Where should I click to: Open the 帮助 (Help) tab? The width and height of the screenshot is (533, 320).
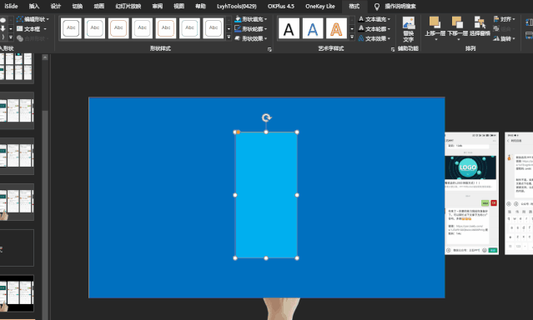tap(200, 6)
